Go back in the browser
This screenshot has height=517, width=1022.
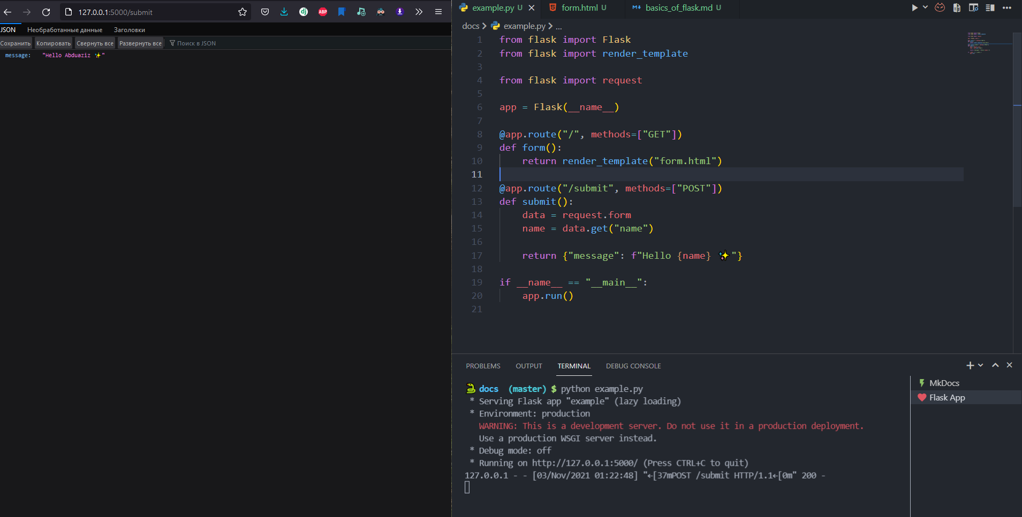[x=7, y=12]
